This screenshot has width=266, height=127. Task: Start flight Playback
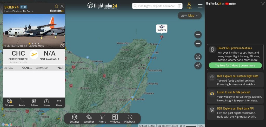pyautogui.click(x=129, y=119)
